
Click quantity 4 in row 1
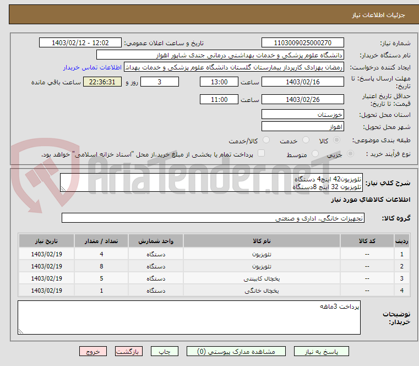point(101,254)
